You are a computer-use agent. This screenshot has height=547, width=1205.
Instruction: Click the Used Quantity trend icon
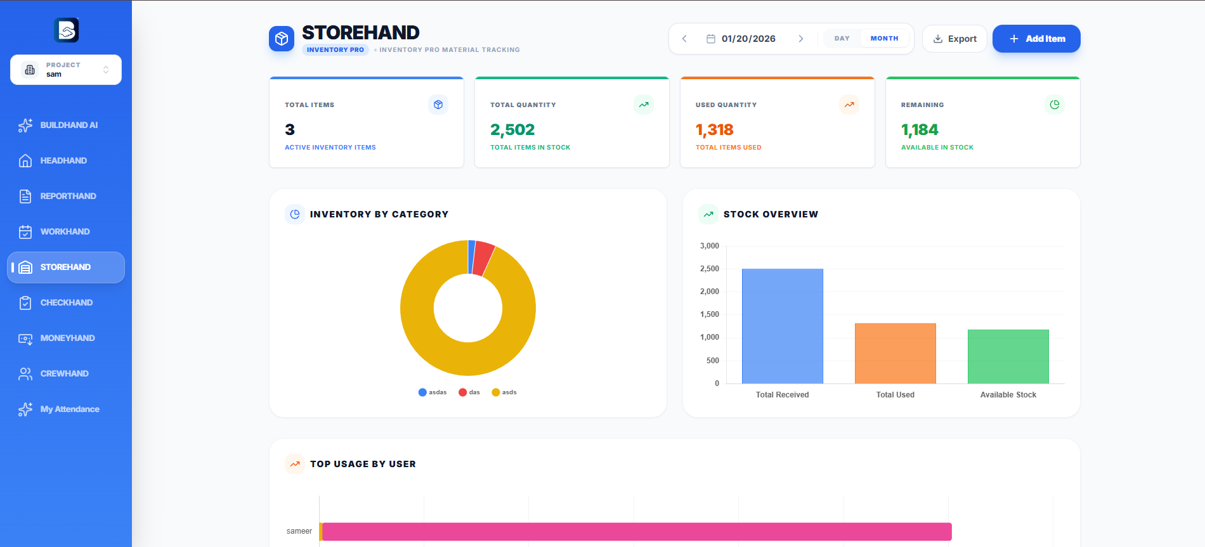[849, 105]
